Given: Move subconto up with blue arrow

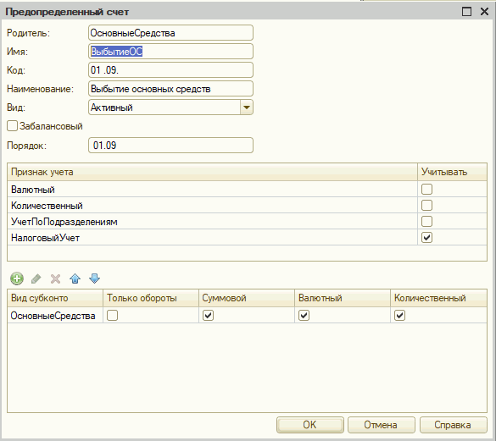Looking at the screenshot, I should pos(75,278).
